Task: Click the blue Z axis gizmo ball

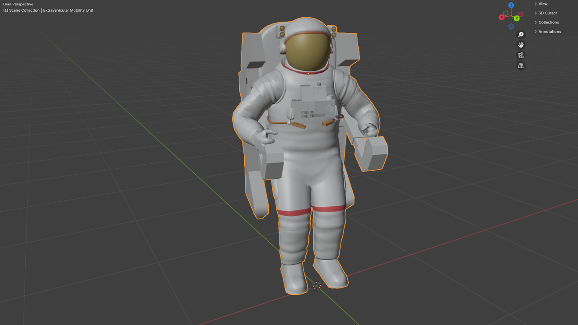Action: pyautogui.click(x=511, y=5)
